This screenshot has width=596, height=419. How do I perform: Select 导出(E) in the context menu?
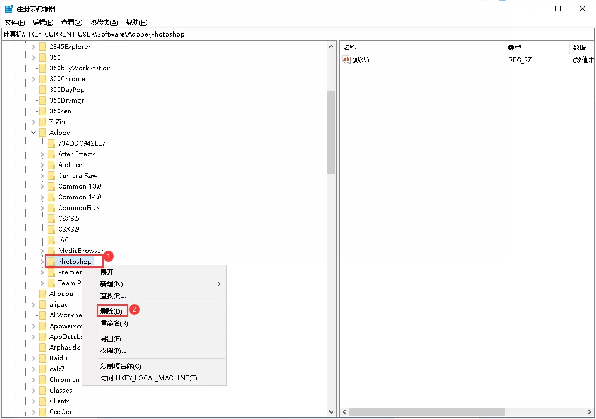[111, 338]
